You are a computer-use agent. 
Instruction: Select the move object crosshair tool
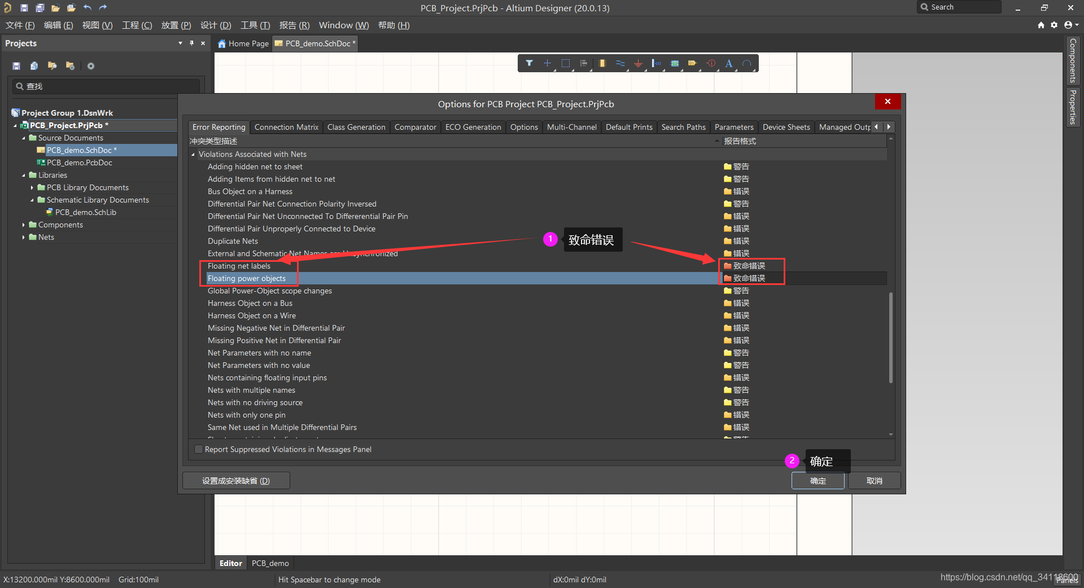click(x=547, y=63)
